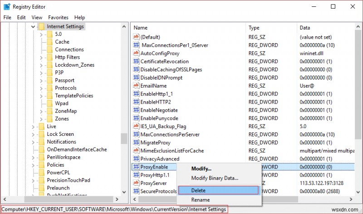Click the EnablePunycode DWORD icon
Image resolution: width=363 pixels, height=214 pixels.
pyautogui.click(x=136, y=118)
